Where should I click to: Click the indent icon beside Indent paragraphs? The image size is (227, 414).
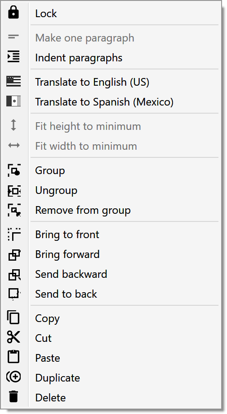(13, 57)
